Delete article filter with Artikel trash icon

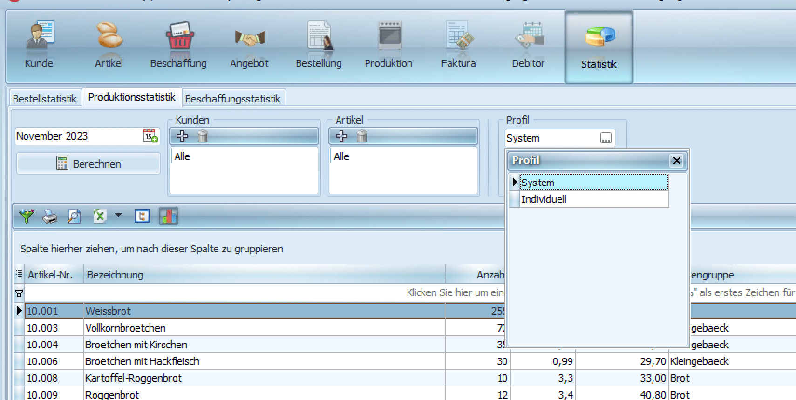tap(362, 136)
